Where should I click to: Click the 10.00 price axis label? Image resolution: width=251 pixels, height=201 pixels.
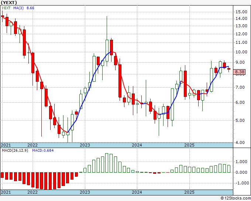tap(241, 52)
